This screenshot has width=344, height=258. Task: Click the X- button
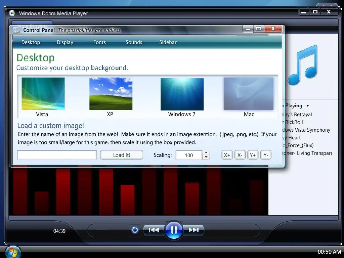click(240, 155)
